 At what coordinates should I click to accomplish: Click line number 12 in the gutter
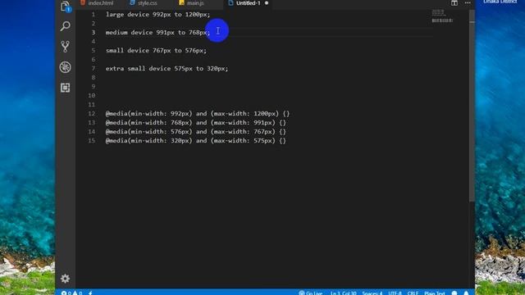click(x=91, y=113)
